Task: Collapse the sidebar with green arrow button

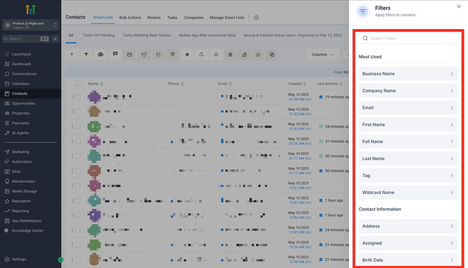Action: 61,260
